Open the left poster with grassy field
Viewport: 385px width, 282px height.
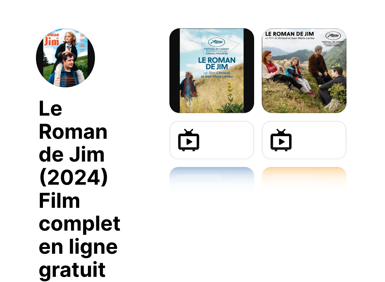point(212,71)
